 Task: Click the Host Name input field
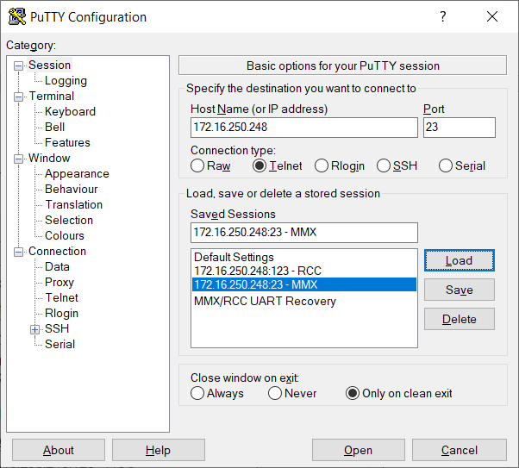[x=303, y=128]
